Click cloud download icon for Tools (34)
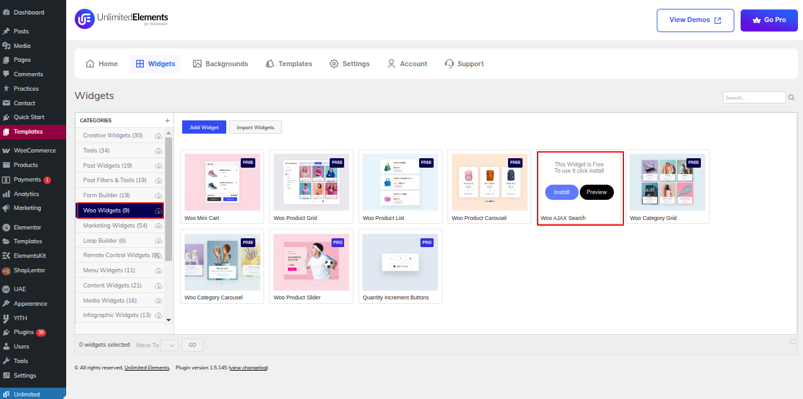Viewport: 803px width, 399px height. [158, 151]
